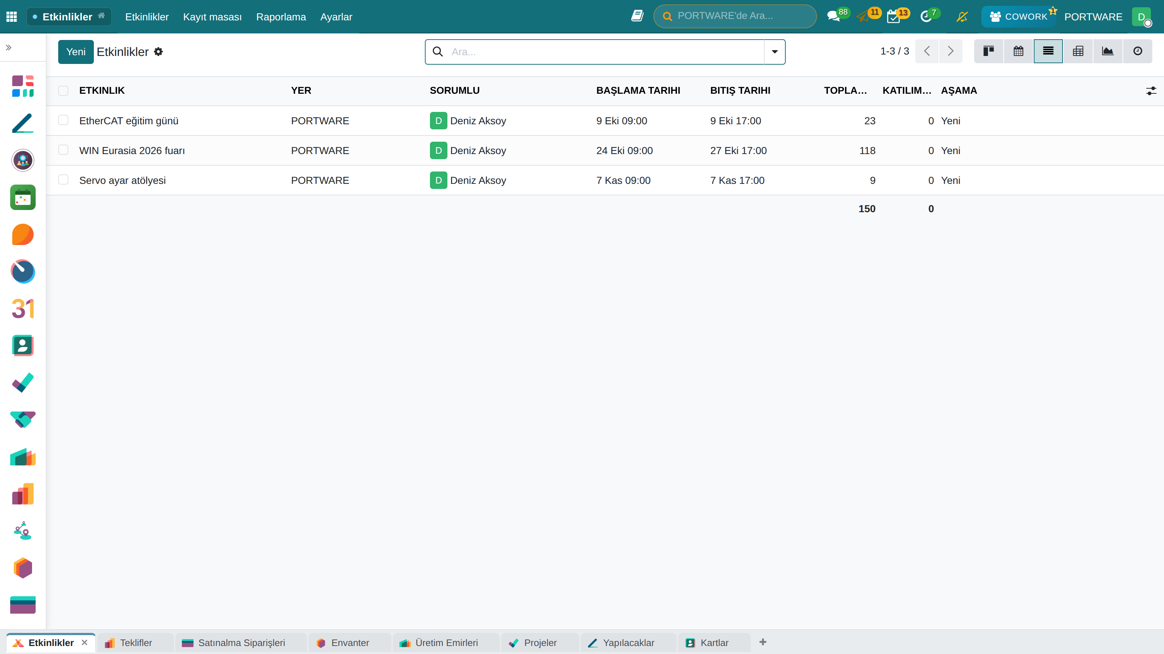Open the orange chat bubble app in sidebar
The height and width of the screenshot is (654, 1164).
point(23,235)
